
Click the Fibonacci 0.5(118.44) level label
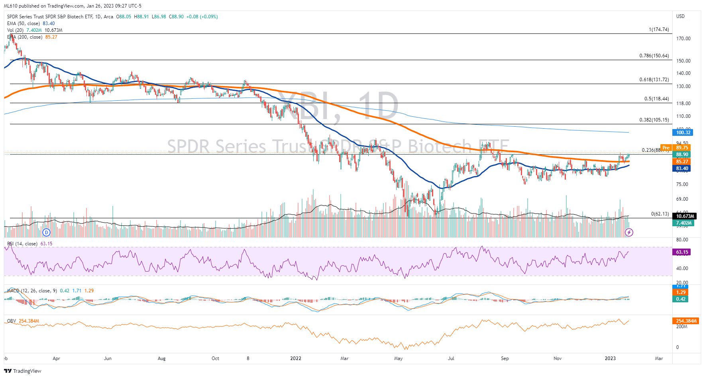[656, 99]
